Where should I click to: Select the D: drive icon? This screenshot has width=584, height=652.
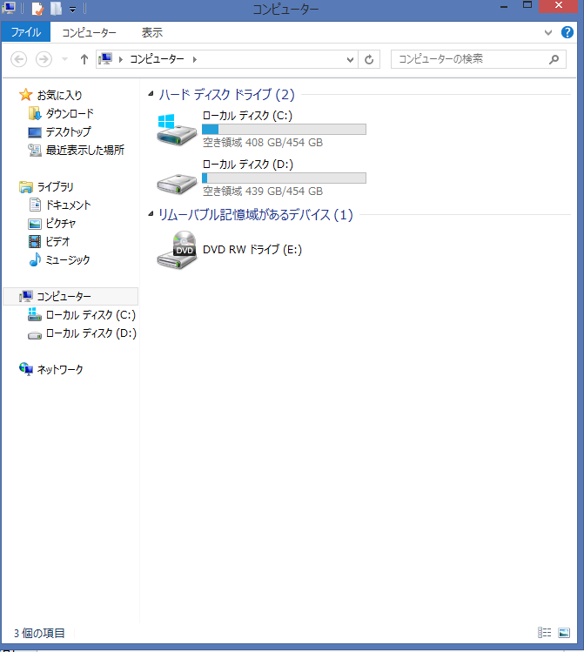[177, 184]
